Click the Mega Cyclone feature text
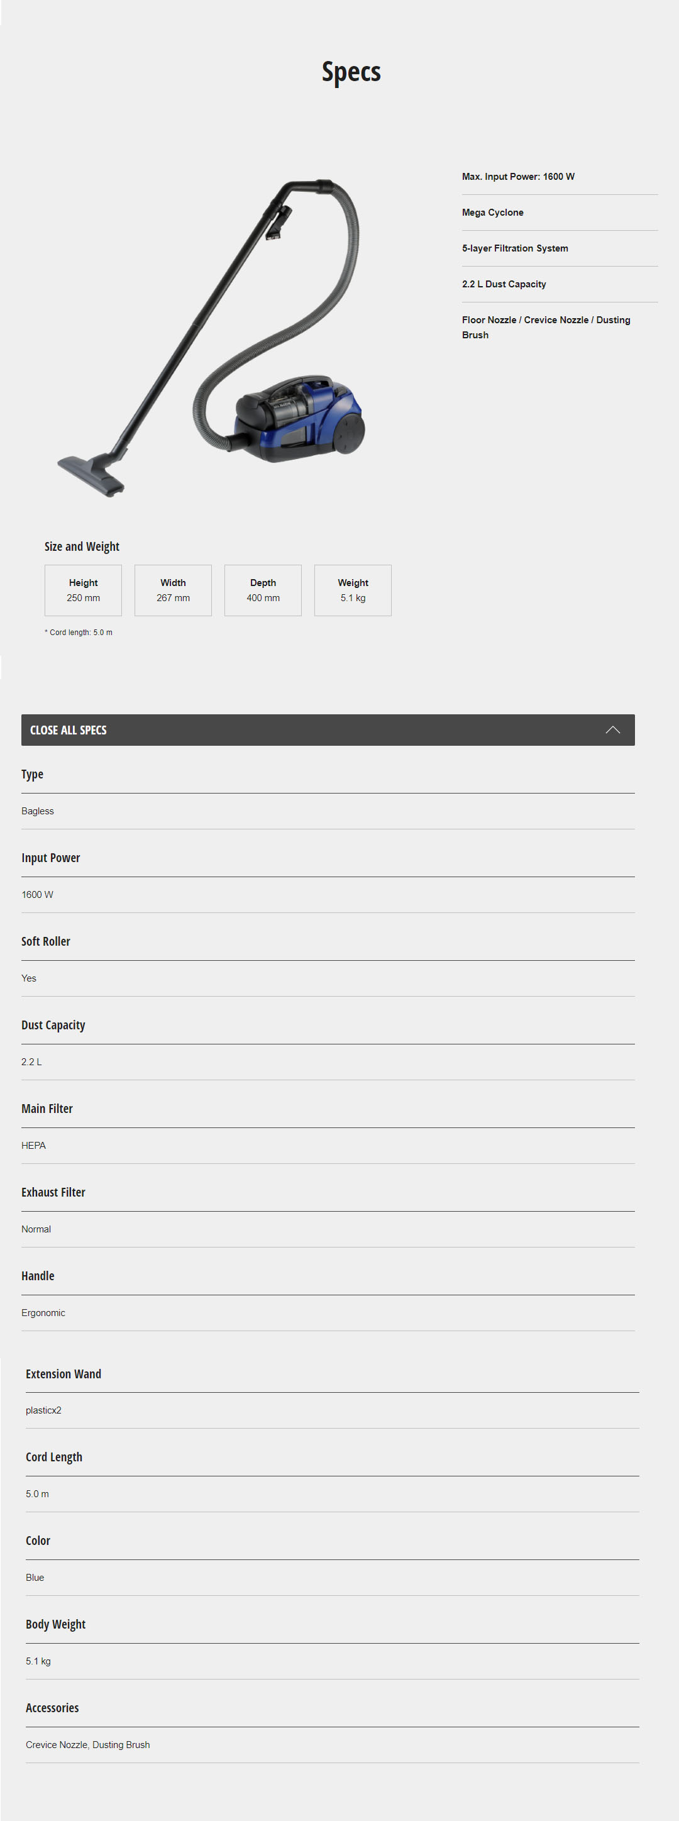Screen dimensions: 679x1821 (492, 213)
